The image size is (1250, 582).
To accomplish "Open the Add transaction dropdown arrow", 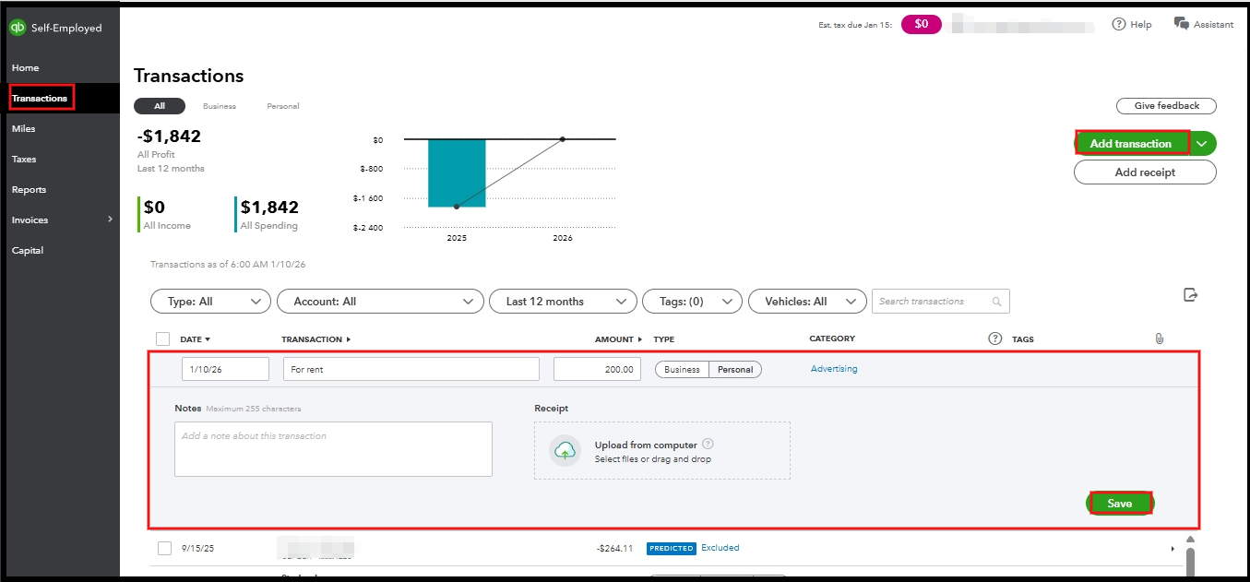I will (x=1202, y=144).
